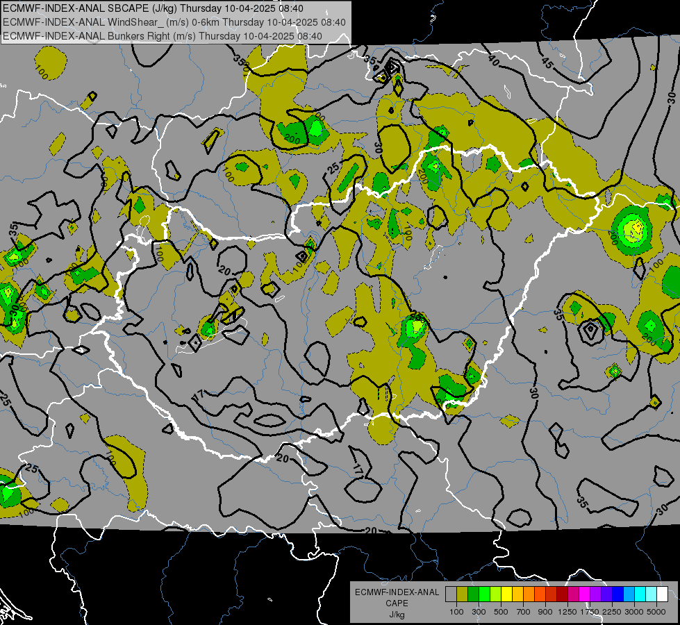
Task: Click the legend value 900
Action: (x=545, y=612)
